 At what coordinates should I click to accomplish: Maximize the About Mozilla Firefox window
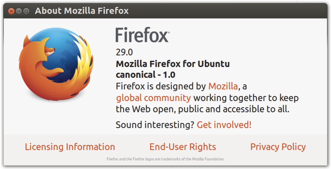click(x=26, y=11)
